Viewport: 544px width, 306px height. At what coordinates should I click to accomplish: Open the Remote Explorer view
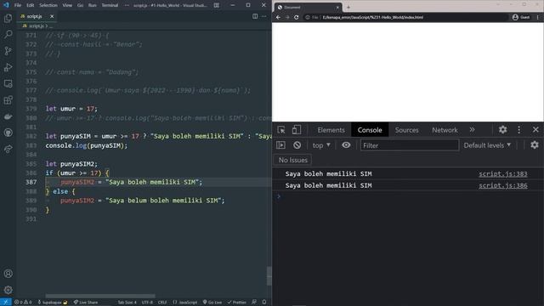click(8, 83)
